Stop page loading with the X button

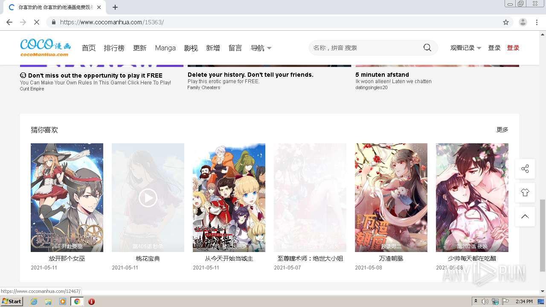pos(37,22)
